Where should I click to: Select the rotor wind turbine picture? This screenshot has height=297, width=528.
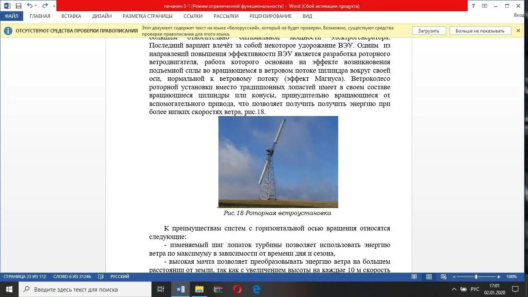[x=278, y=162]
